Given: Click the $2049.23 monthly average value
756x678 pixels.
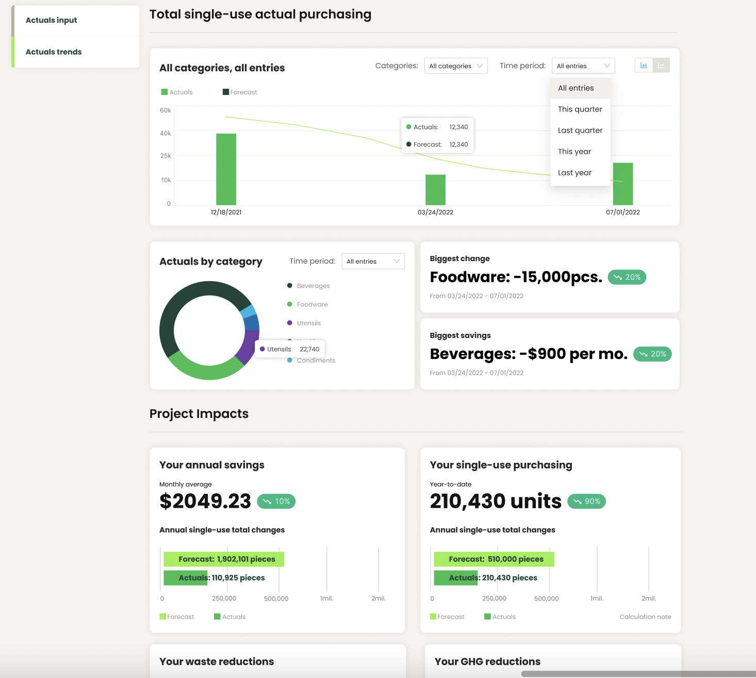Looking at the screenshot, I should click(x=205, y=502).
